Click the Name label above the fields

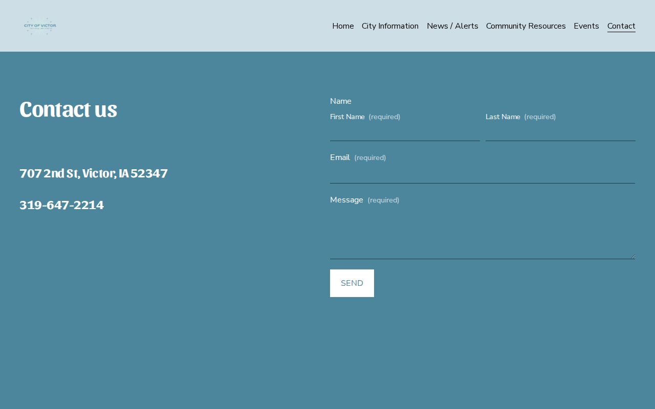tap(341, 101)
